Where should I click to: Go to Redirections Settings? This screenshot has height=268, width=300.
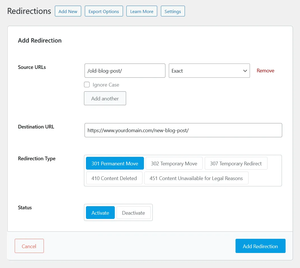pos(172,11)
